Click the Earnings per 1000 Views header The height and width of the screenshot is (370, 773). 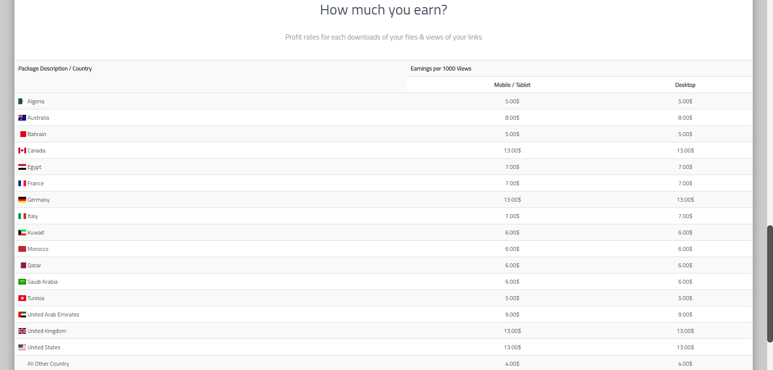(x=441, y=69)
